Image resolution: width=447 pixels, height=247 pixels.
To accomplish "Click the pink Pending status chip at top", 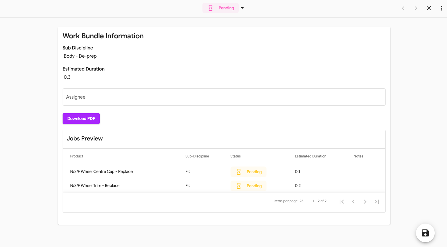I will (x=221, y=8).
